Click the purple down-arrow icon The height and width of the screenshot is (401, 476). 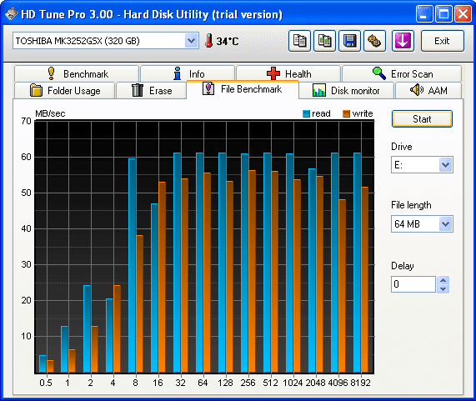coord(403,41)
